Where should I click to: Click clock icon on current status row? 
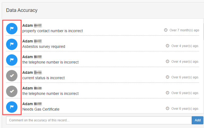pos(167,77)
